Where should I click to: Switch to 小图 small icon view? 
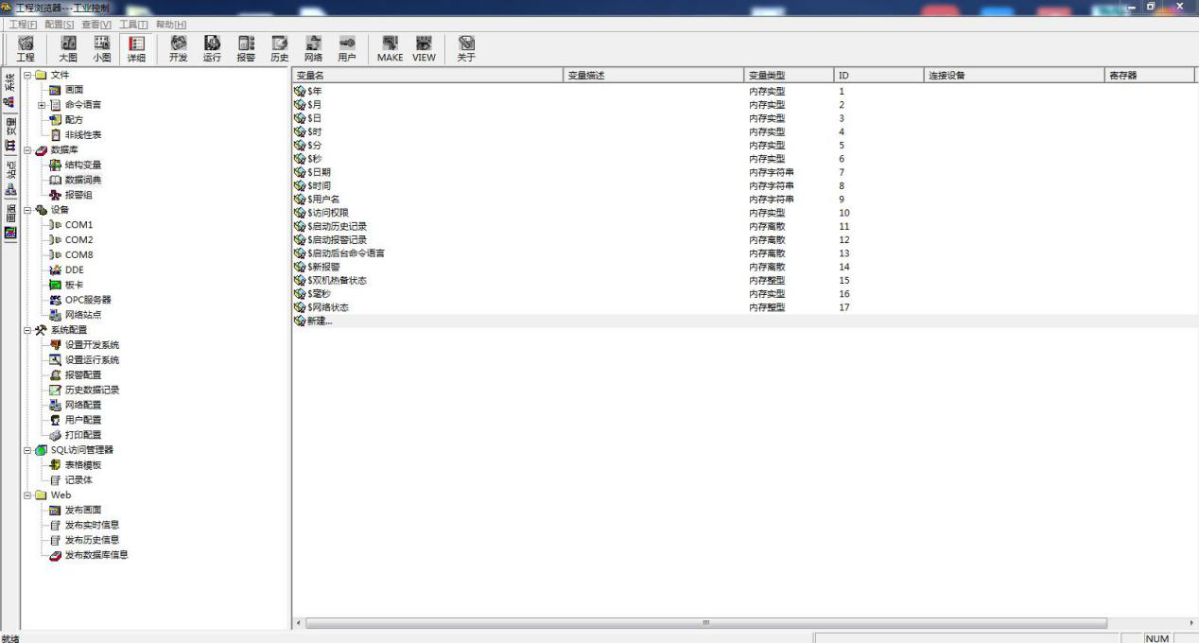tap(101, 48)
